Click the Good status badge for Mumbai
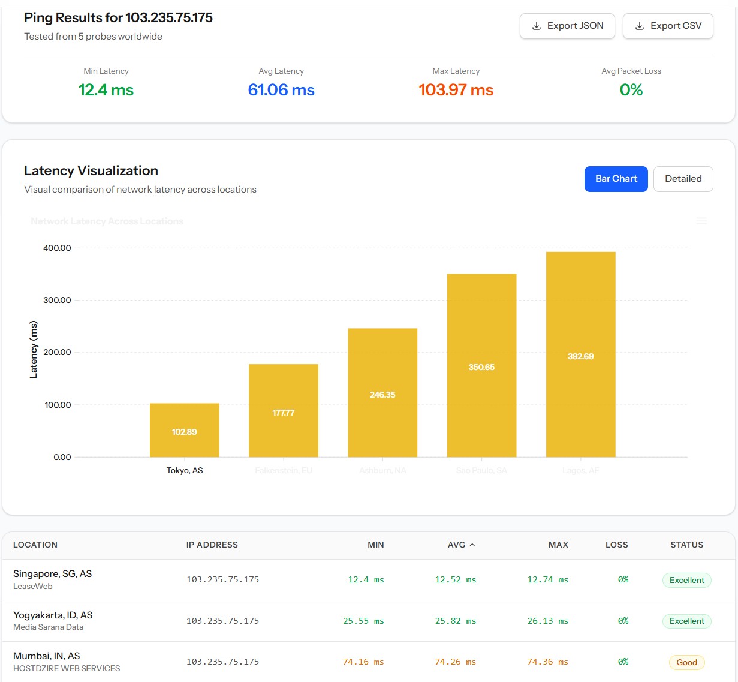The width and height of the screenshot is (738, 682). [x=686, y=662]
